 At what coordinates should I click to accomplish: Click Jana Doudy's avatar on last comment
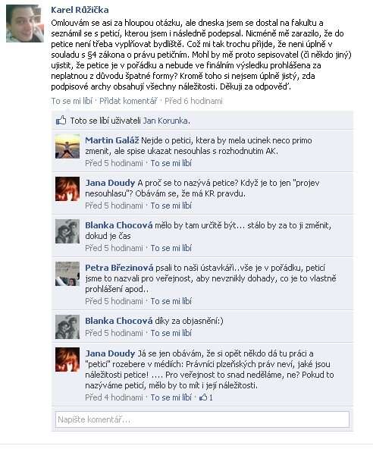tap(67, 360)
